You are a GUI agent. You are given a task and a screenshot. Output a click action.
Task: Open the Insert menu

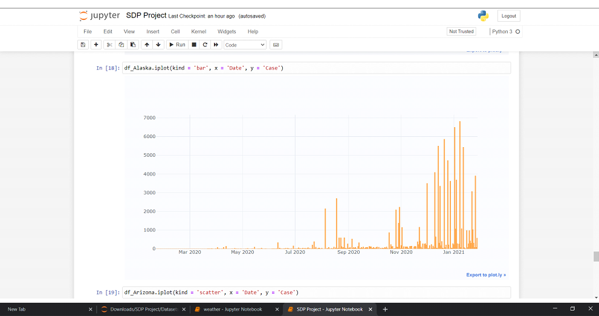pos(153,31)
